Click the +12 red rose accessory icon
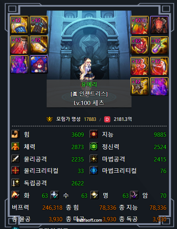The height and width of the screenshot is (229, 177). [x=139, y=46]
